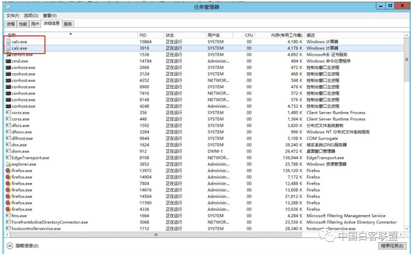
Task: Open the 选项(O) menu
Action: [31, 16]
